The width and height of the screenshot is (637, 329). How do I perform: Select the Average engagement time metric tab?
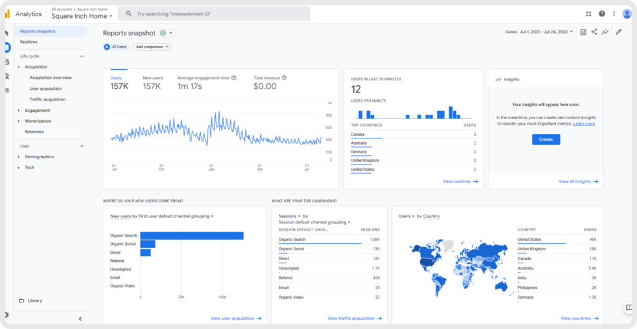(x=207, y=83)
